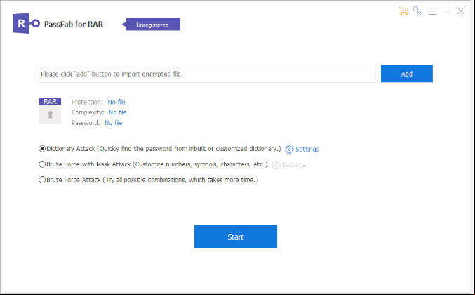Screen dimensions: 475x295
Task: Click the PassFab RAR logo icon
Action: (x=27, y=23)
